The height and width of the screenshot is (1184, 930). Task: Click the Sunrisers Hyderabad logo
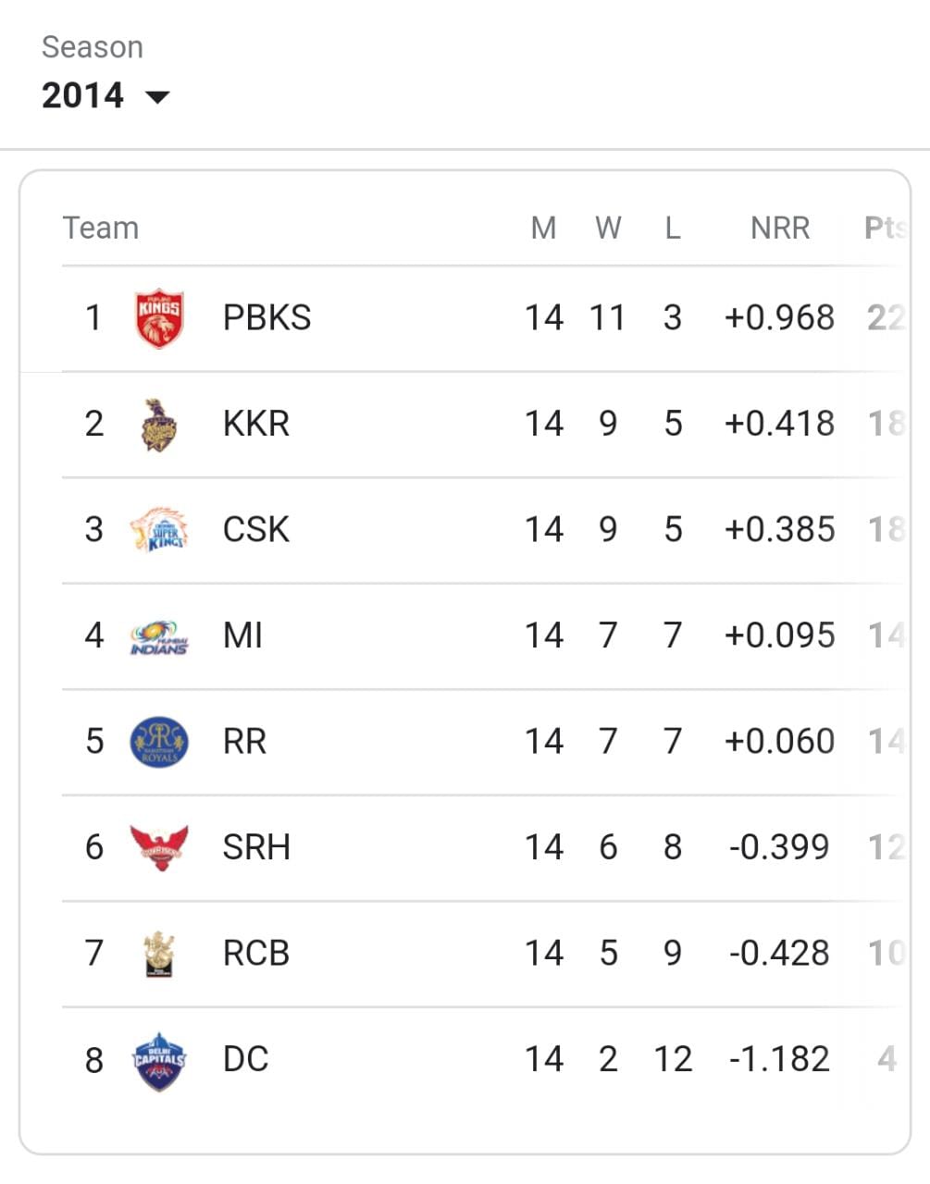click(x=159, y=847)
